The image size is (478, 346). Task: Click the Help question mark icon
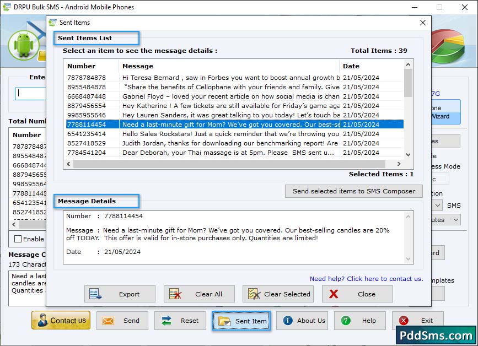(346, 321)
